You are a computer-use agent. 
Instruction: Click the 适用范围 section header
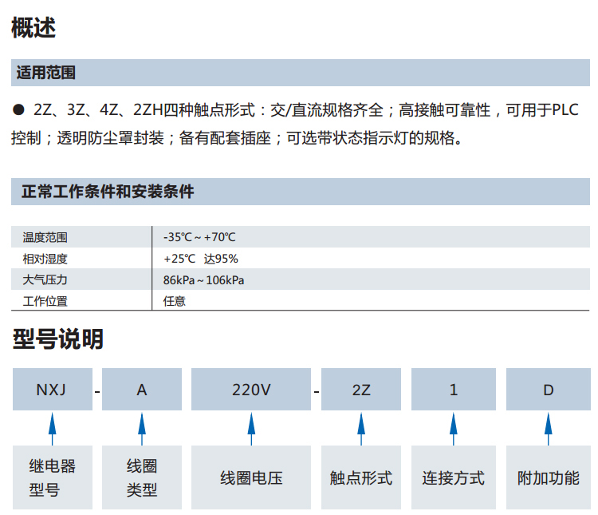(x=46, y=73)
